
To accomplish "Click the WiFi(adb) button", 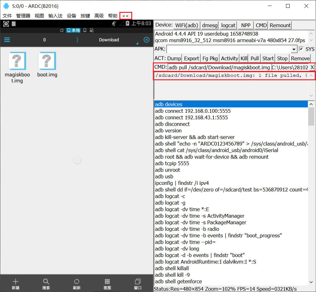I will (187, 25).
